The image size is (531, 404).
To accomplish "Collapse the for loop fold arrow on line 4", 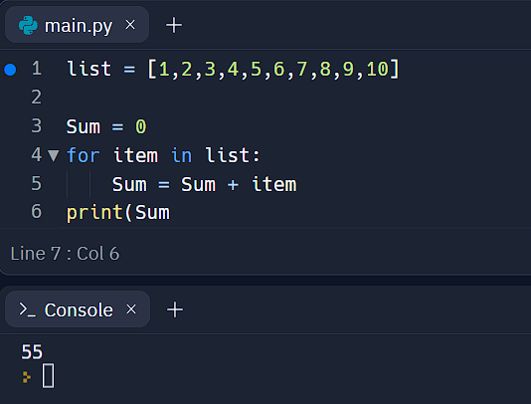I will (x=54, y=155).
